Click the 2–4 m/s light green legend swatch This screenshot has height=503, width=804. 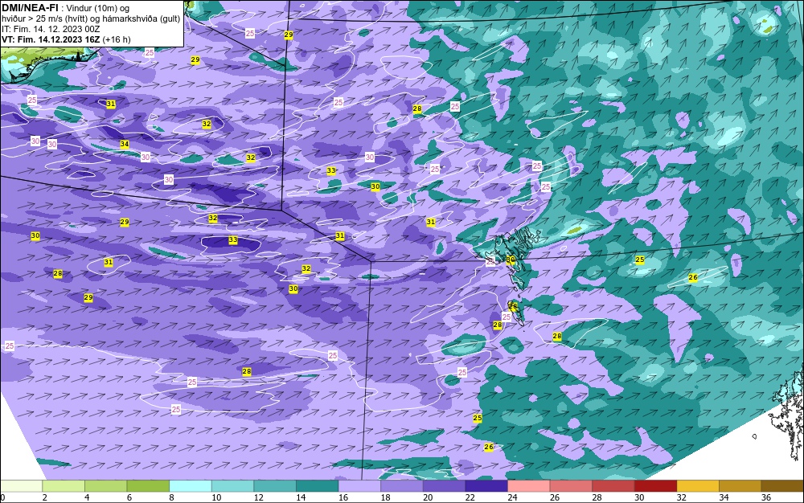(x=64, y=486)
